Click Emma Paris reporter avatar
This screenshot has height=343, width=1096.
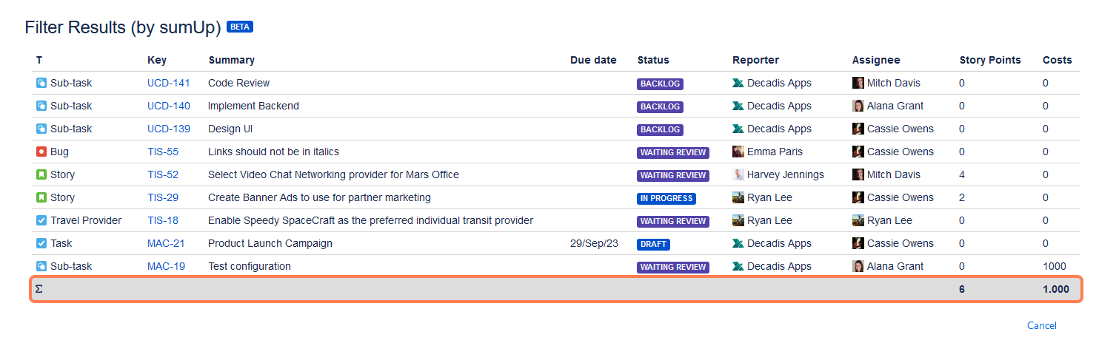click(x=738, y=152)
